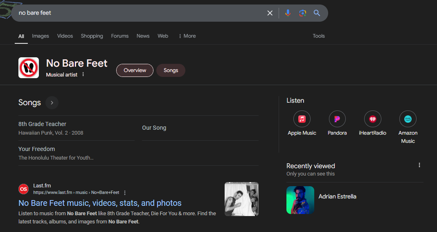
Task: Switch to the Images tab
Action: pos(41,36)
